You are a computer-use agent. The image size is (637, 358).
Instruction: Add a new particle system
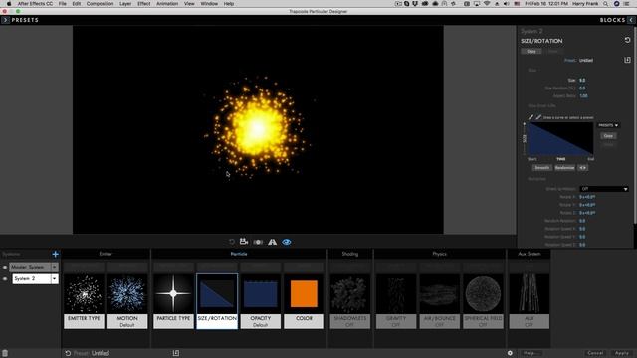[x=56, y=255]
